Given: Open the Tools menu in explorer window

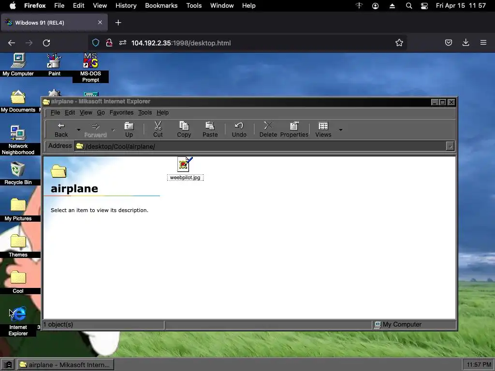Looking at the screenshot, I should [x=145, y=113].
